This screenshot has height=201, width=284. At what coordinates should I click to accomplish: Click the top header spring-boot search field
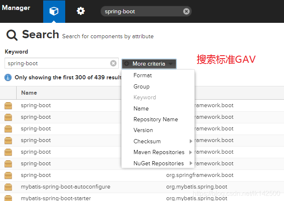click(x=146, y=11)
